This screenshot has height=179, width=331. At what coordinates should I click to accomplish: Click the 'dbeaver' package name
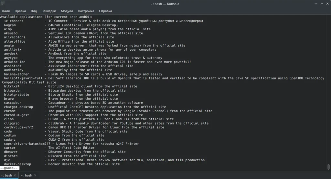pos(11,152)
